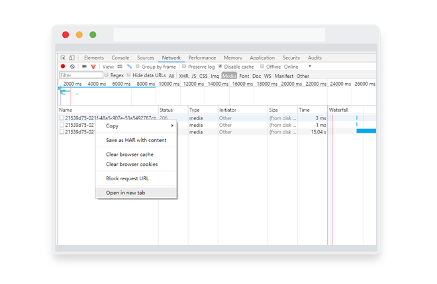The height and width of the screenshot is (284, 437).
Task: Click the capture screenshots camera icon
Action: [84, 67]
